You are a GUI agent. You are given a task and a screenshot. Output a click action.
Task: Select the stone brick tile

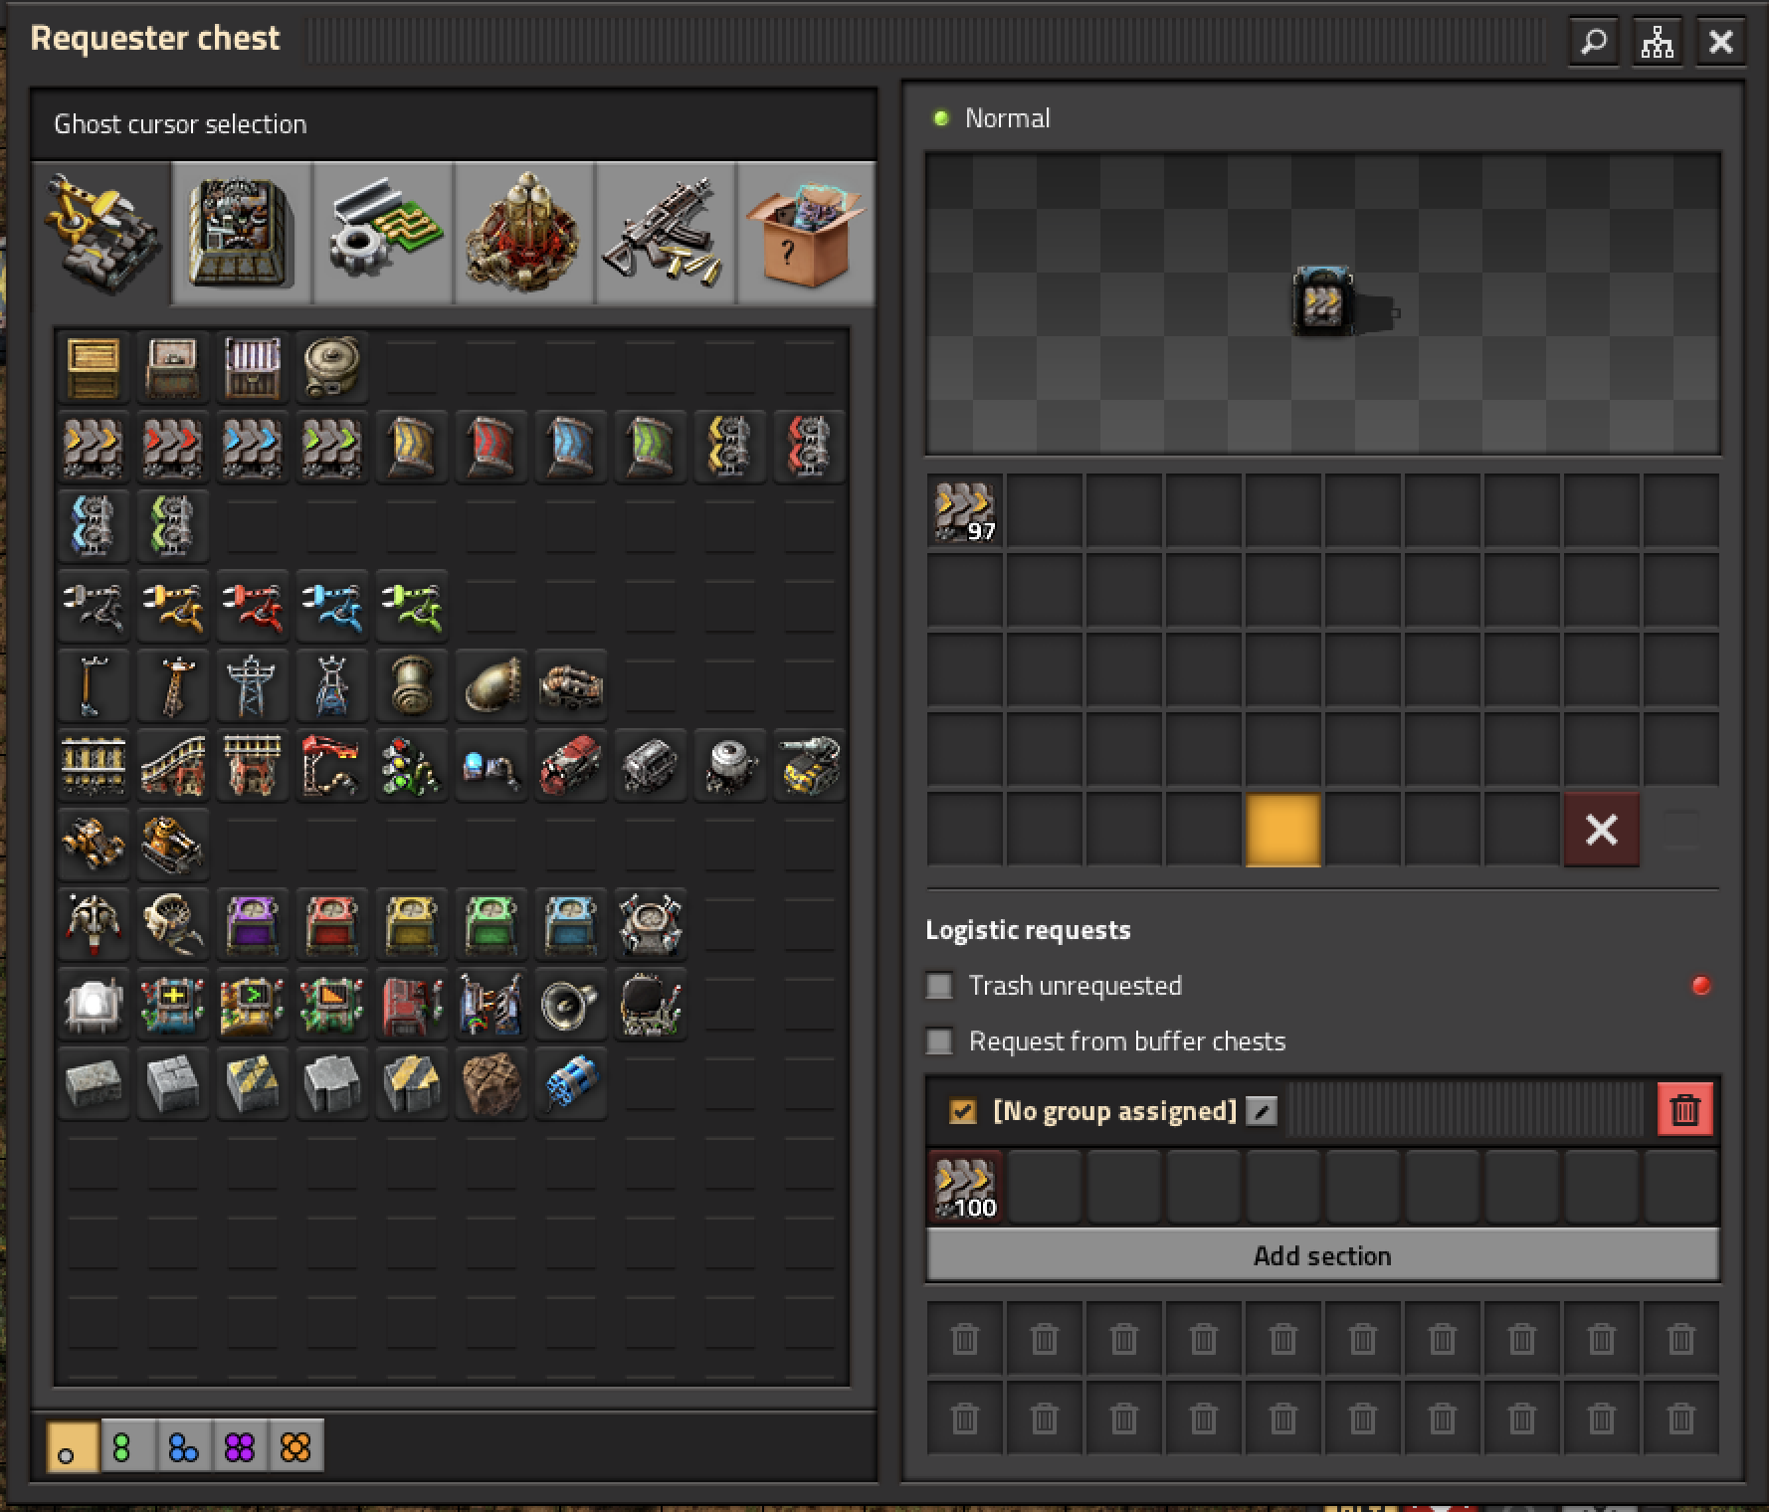point(94,1083)
